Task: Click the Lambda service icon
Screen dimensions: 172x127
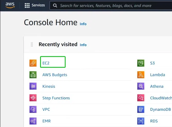Action: tap(141, 75)
